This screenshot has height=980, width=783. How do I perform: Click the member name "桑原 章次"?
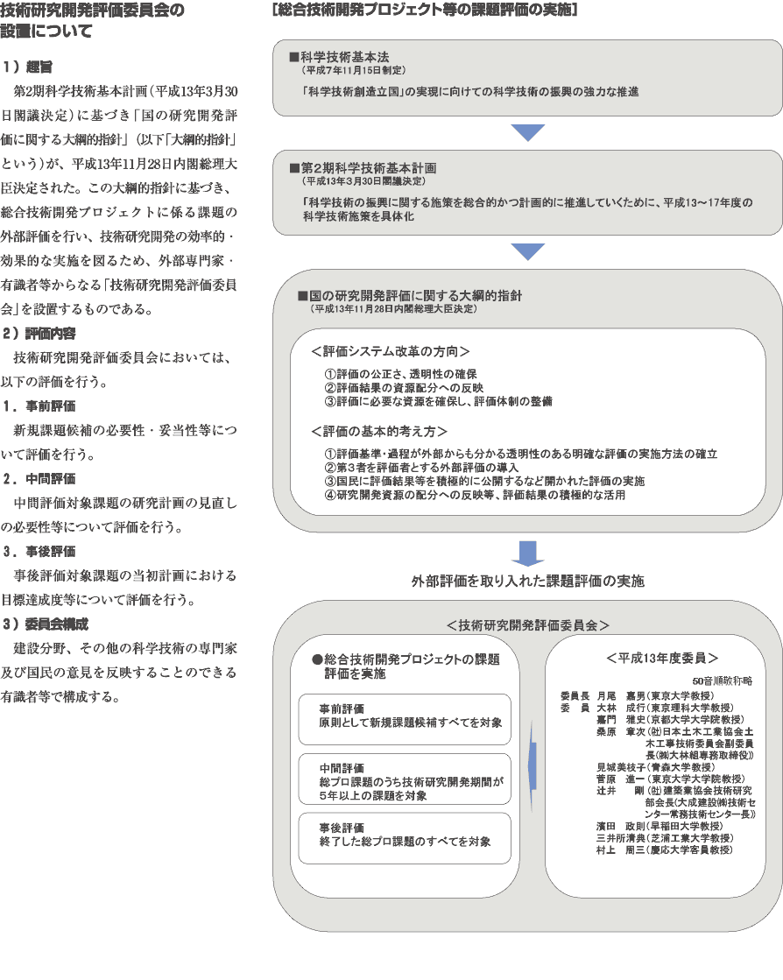pyautogui.click(x=622, y=731)
